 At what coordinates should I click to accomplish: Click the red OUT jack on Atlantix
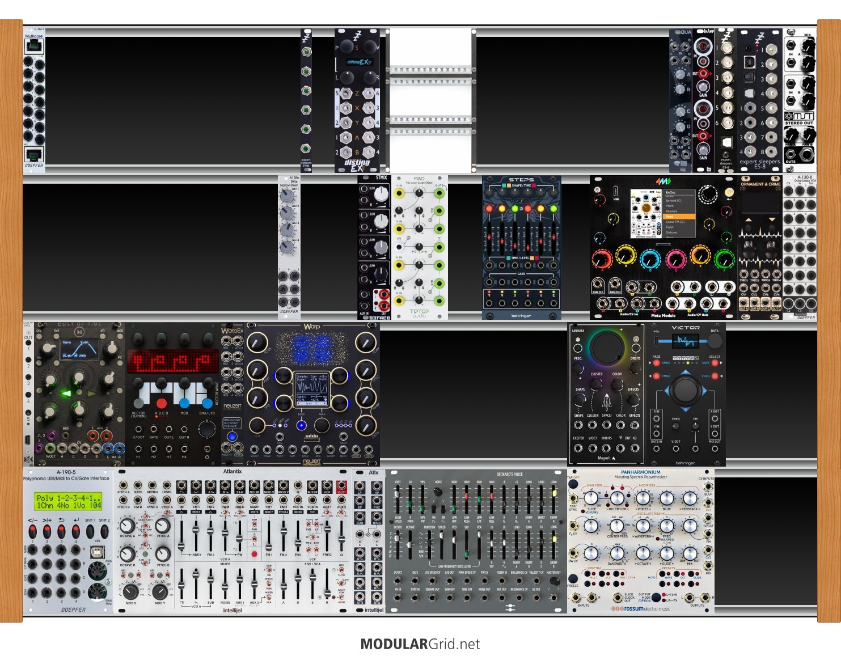(341, 486)
